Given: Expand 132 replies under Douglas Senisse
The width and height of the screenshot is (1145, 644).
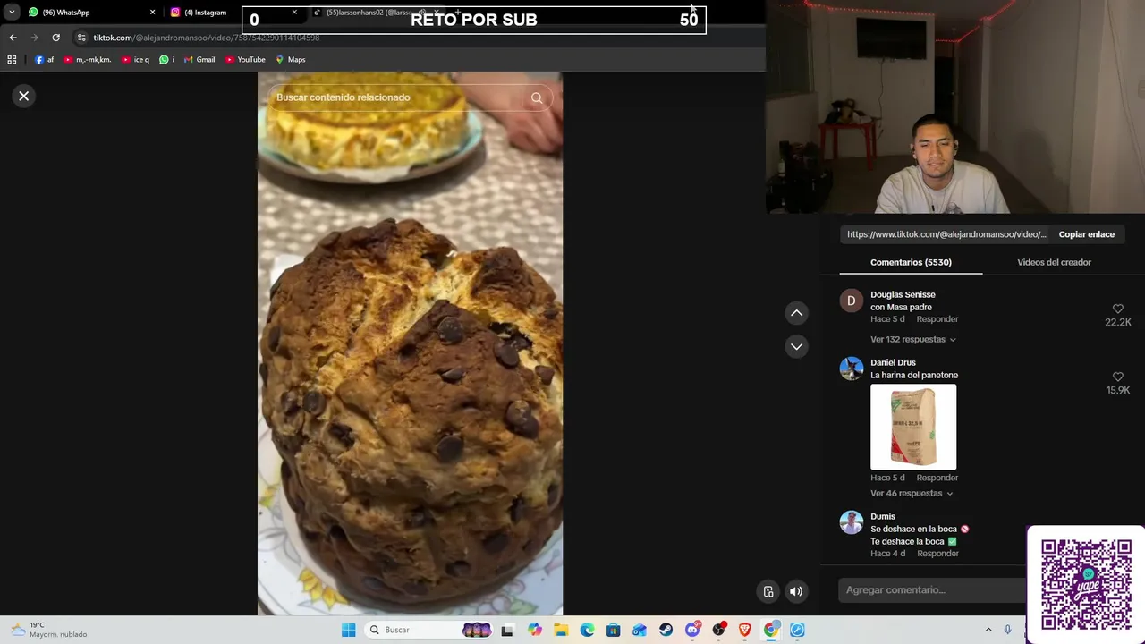Looking at the screenshot, I should click(x=913, y=339).
